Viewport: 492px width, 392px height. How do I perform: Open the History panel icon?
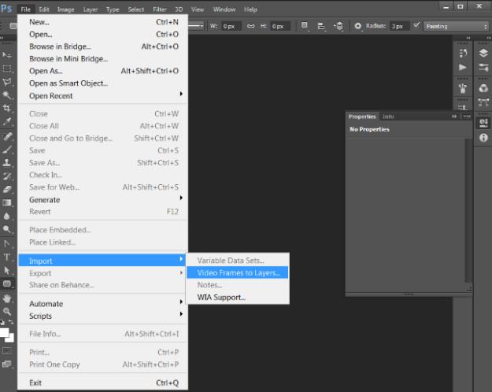463,54
